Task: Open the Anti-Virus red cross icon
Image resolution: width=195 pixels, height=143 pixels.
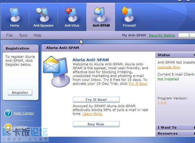Action: point(72,15)
